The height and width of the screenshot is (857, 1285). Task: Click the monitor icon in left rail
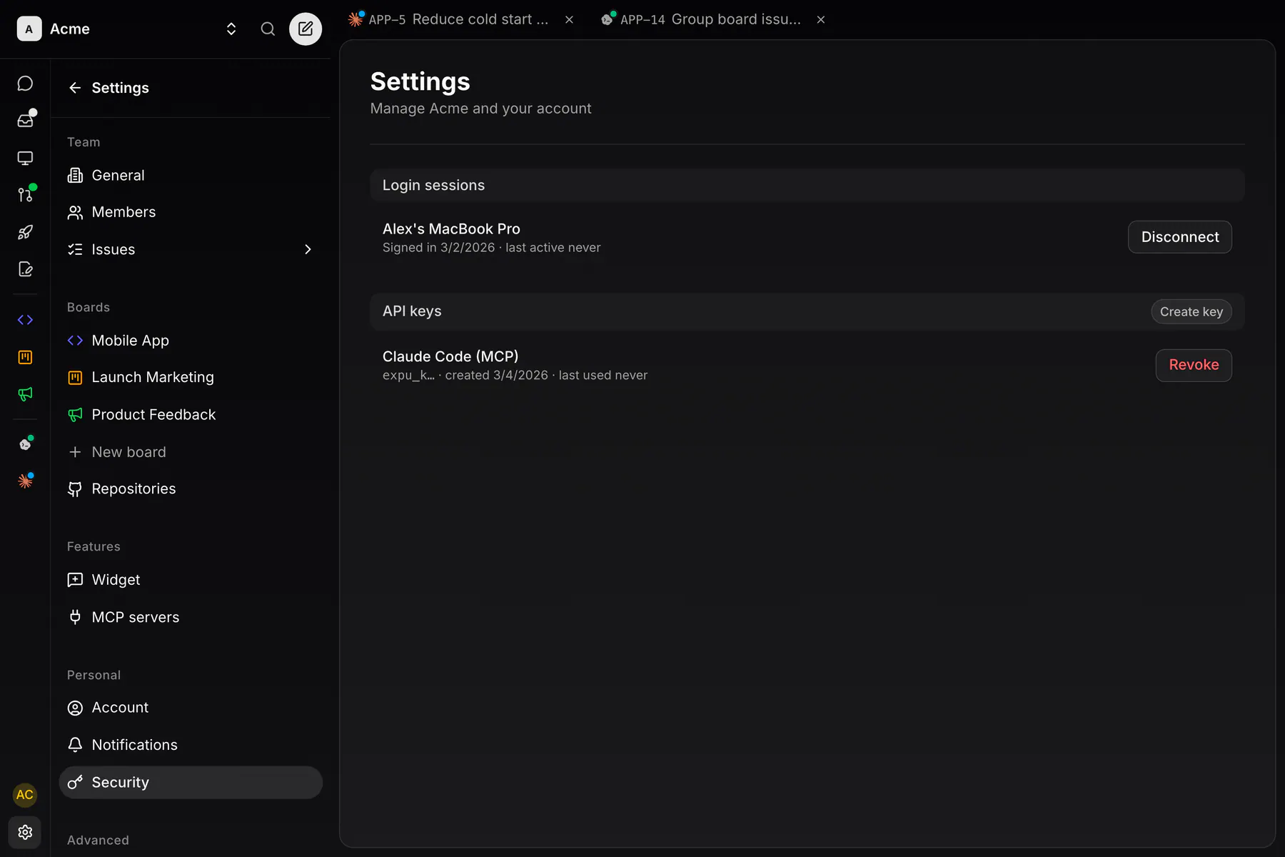point(25,158)
